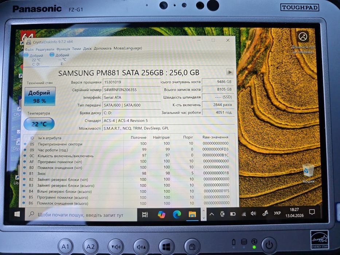Click the 2844 разів power-on count value
Viewport: 340px width, 255px height.
218,105
